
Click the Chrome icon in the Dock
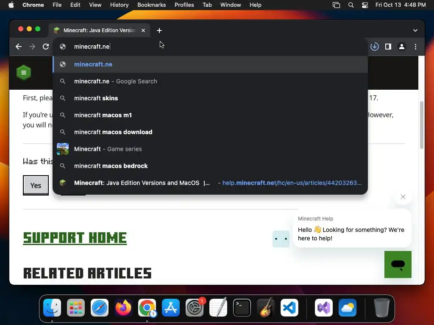point(147,308)
